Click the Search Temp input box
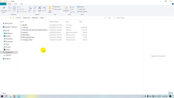The width and height of the screenshot is (174, 98). 142,18
